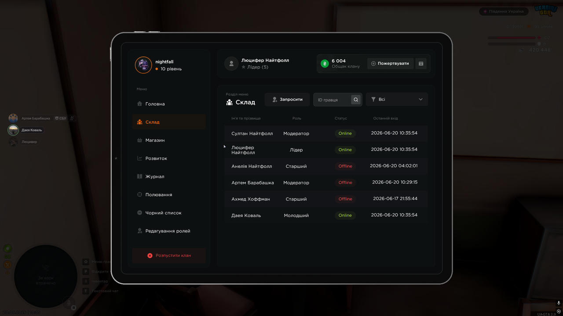Click the green clan fund coin icon
This screenshot has height=316, width=563.
pyautogui.click(x=325, y=64)
